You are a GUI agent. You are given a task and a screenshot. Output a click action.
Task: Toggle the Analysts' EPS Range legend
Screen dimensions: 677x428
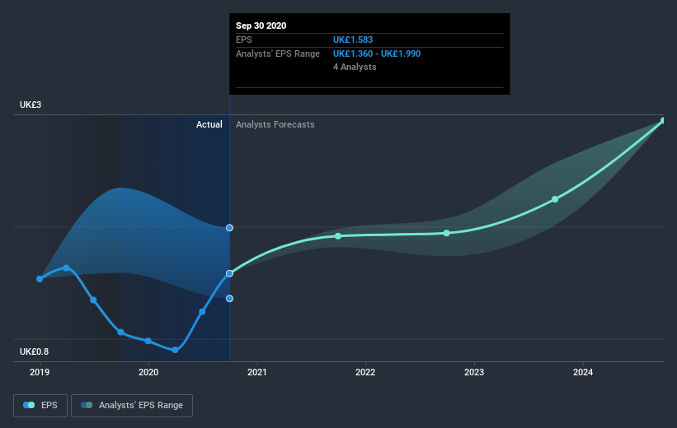click(132, 405)
